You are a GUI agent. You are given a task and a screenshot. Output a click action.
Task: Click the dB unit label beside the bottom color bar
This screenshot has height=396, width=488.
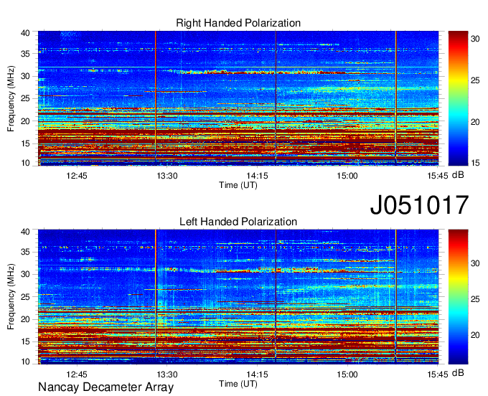pyautogui.click(x=458, y=372)
